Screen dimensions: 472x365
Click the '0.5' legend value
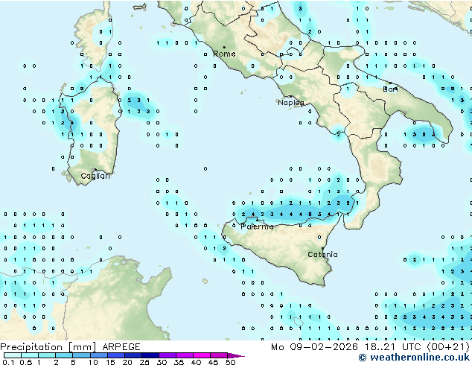tap(26, 362)
